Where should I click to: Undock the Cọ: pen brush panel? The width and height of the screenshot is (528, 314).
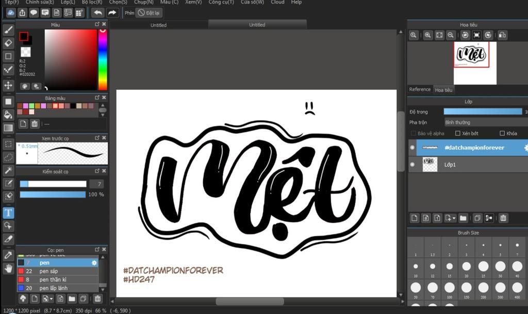point(97,249)
